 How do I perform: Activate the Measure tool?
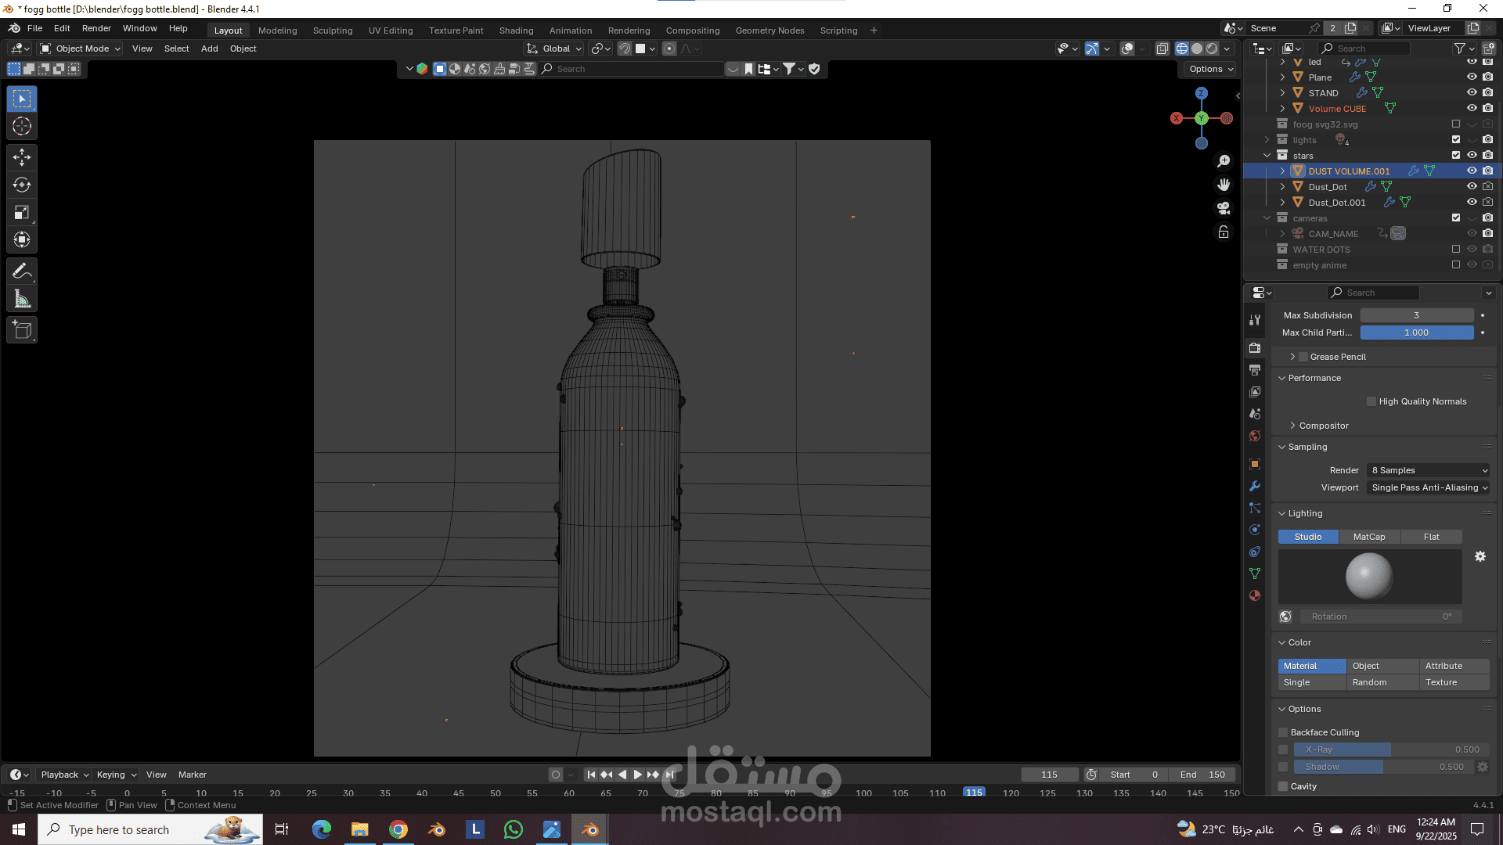click(22, 299)
